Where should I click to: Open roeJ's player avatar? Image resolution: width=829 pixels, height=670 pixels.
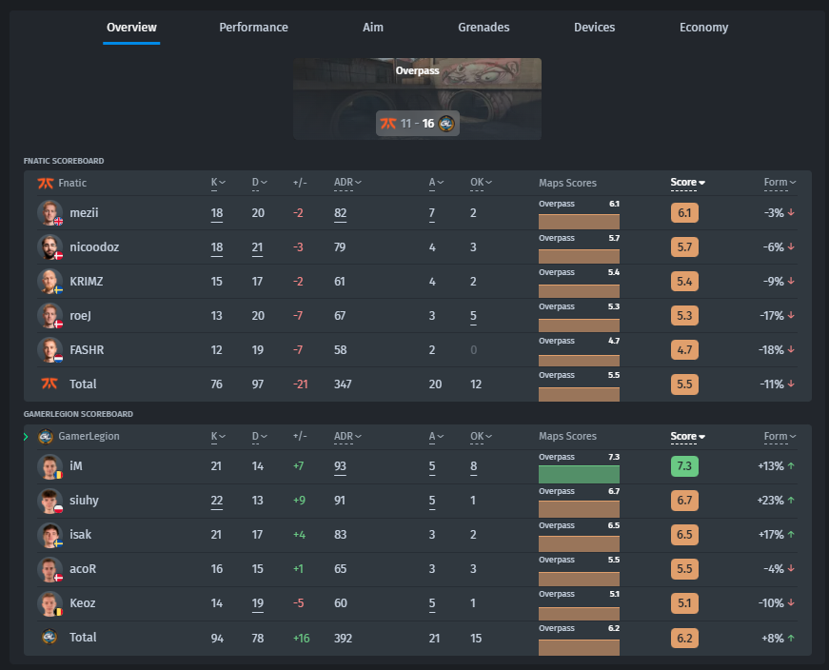[x=49, y=316]
